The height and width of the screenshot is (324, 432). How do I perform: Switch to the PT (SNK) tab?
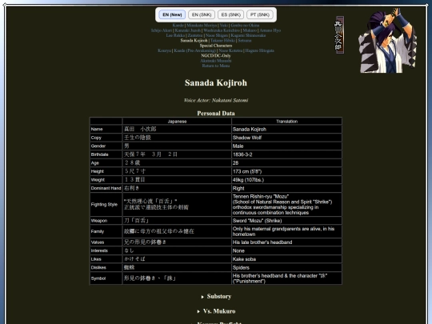click(x=260, y=14)
